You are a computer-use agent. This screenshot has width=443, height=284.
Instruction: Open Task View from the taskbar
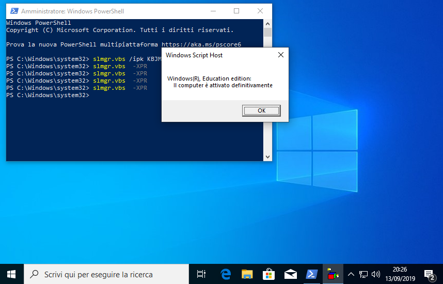201,274
